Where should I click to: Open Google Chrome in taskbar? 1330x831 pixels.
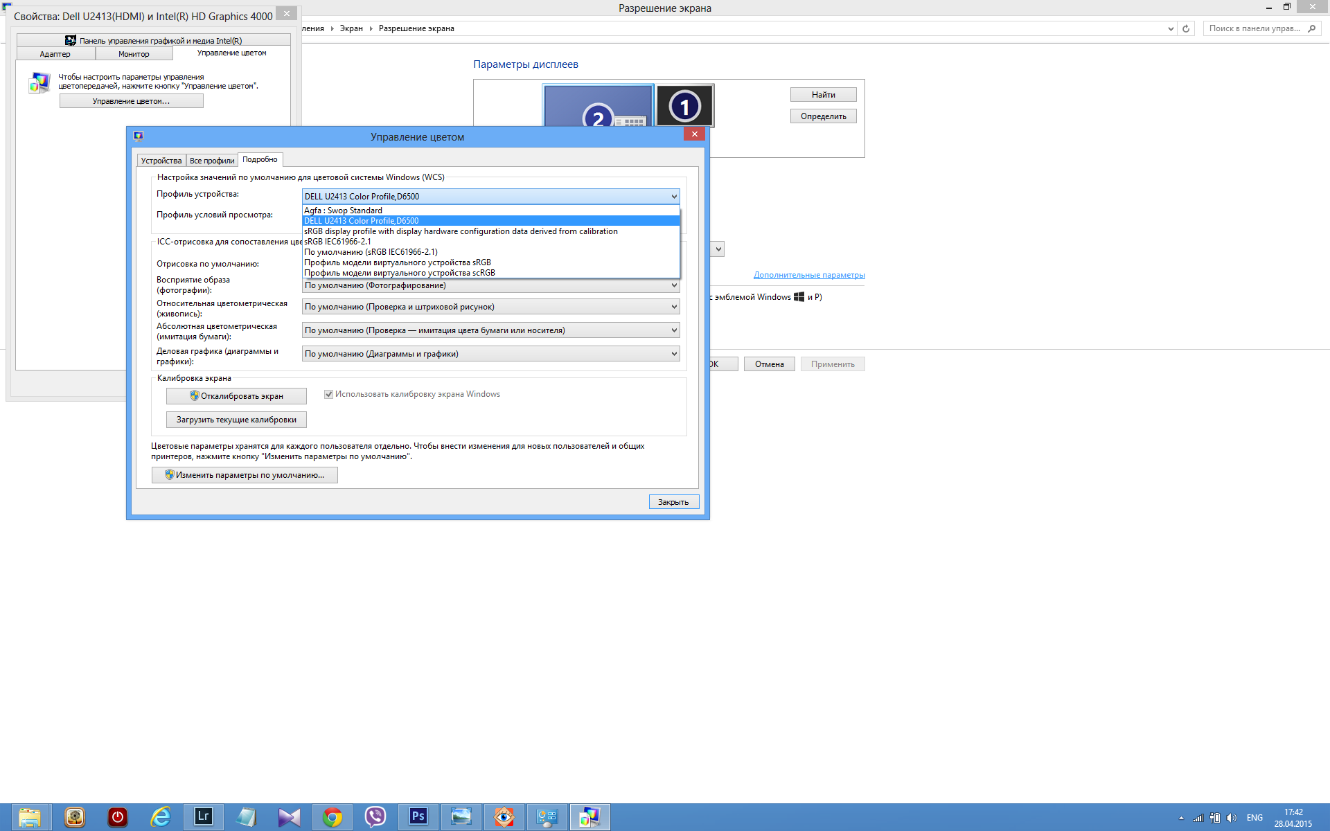click(x=332, y=817)
